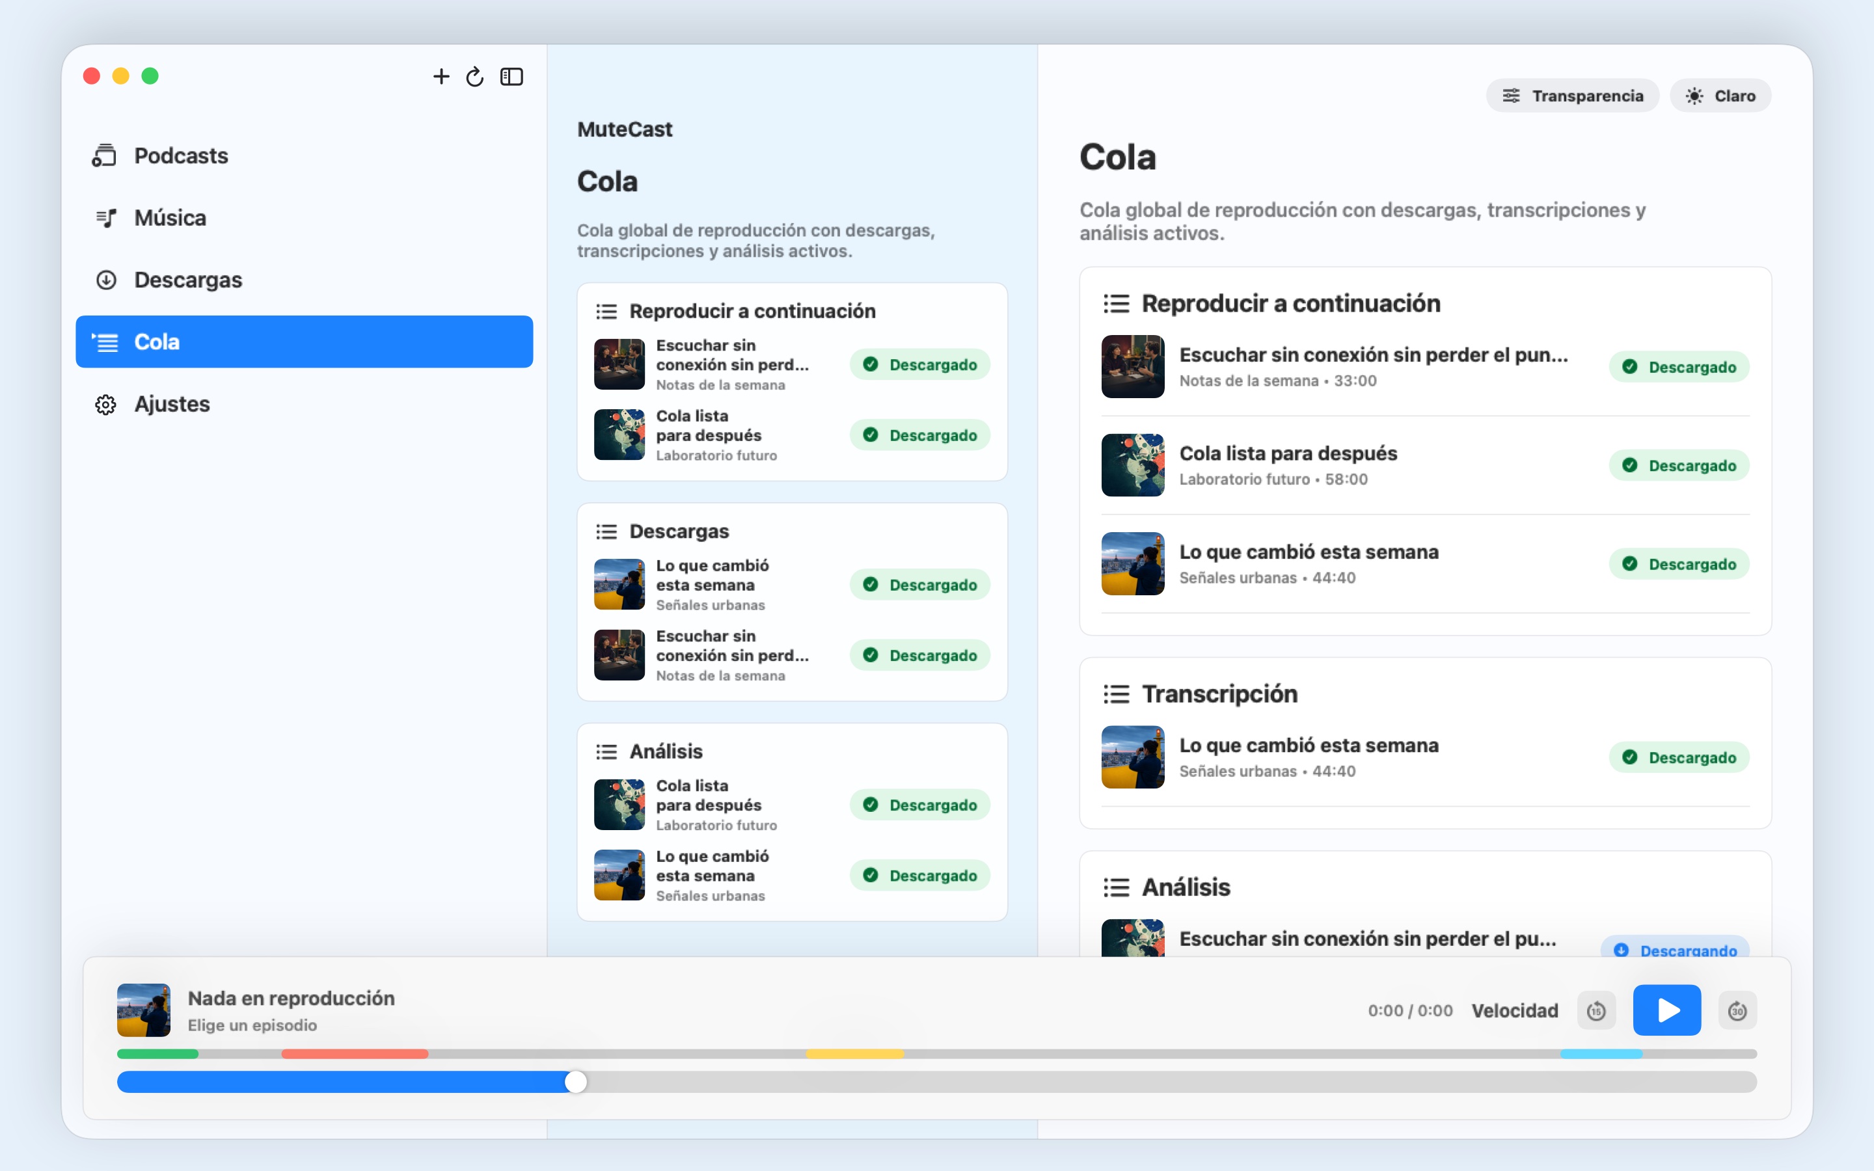This screenshot has width=1874, height=1171.
Task: Click Descargado badge in middle Descargas, Señales urbanas
Action: [919, 584]
